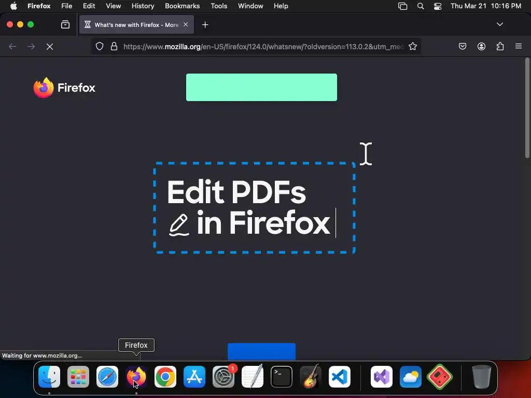Open the History menu

coord(143,6)
